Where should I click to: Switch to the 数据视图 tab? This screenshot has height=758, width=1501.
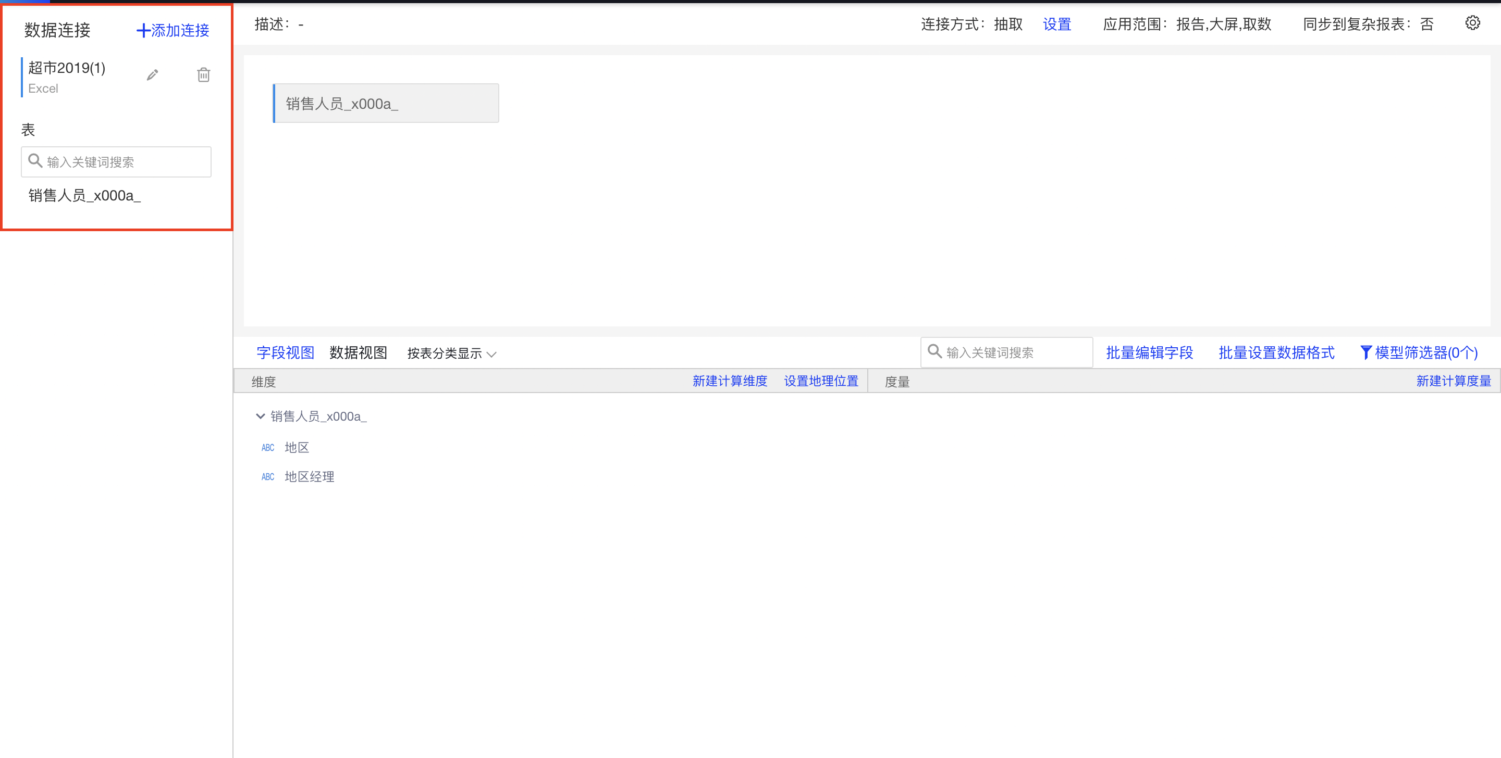click(358, 352)
